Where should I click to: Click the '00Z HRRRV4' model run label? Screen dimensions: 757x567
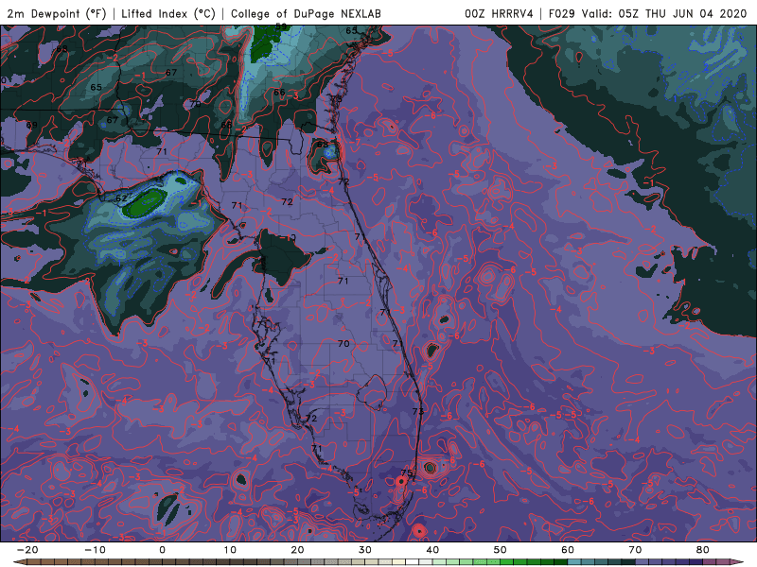pyautogui.click(x=499, y=13)
